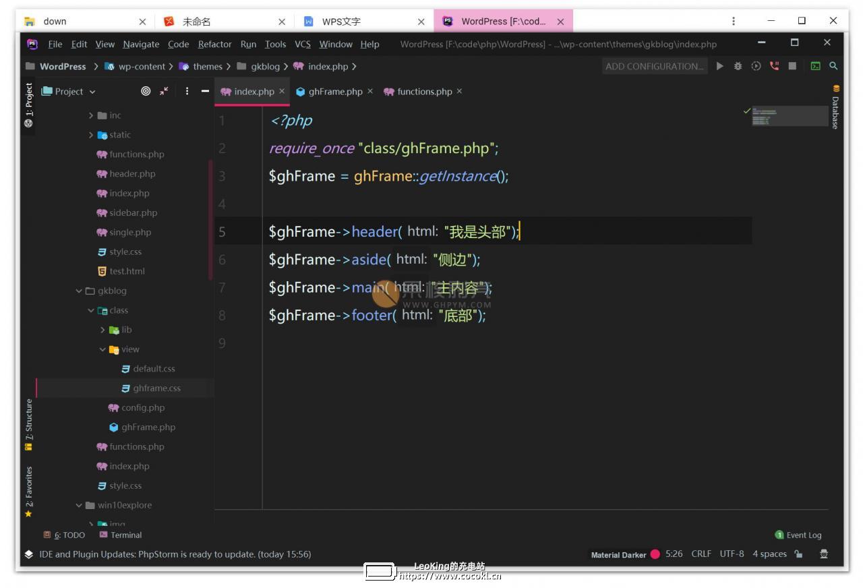
Task: Open the Event Log
Action: click(799, 535)
